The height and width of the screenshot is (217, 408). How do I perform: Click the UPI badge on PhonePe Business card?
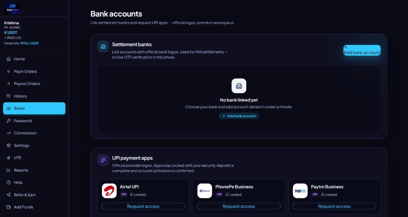coord(220,194)
